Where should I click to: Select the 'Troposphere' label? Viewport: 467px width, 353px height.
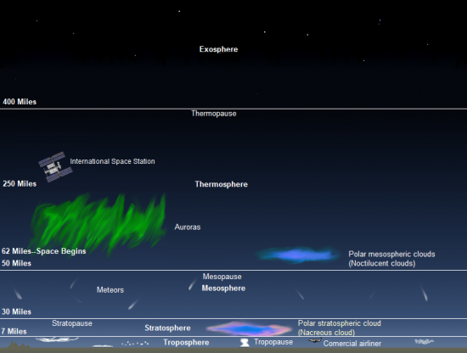[186, 342]
